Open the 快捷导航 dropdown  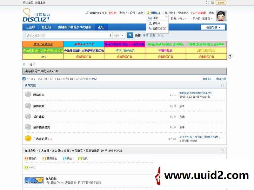(x=211, y=27)
